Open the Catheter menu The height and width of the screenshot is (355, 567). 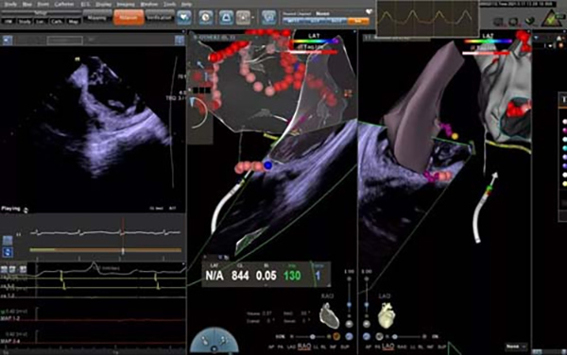(x=64, y=5)
